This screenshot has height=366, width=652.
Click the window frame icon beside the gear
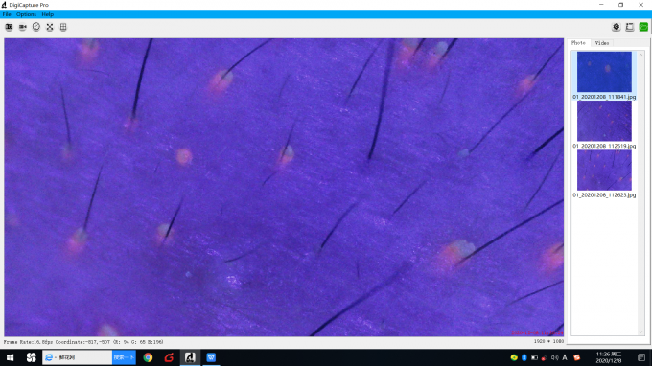(630, 27)
